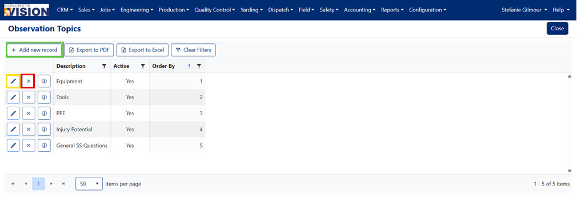577x206 pixels.
Task: Expand the Help dropdown menu
Action: tap(561, 10)
